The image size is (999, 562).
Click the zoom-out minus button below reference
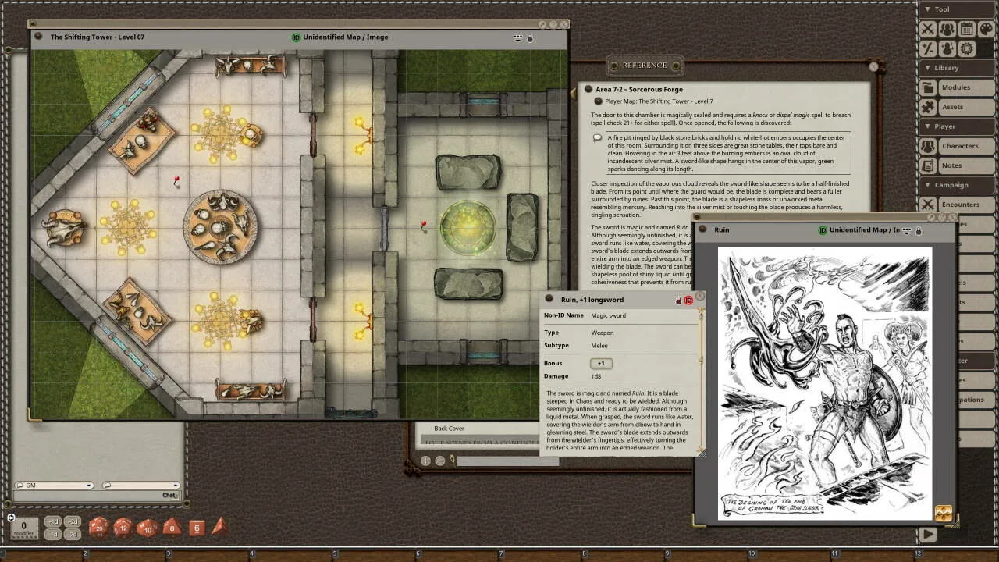tap(439, 461)
